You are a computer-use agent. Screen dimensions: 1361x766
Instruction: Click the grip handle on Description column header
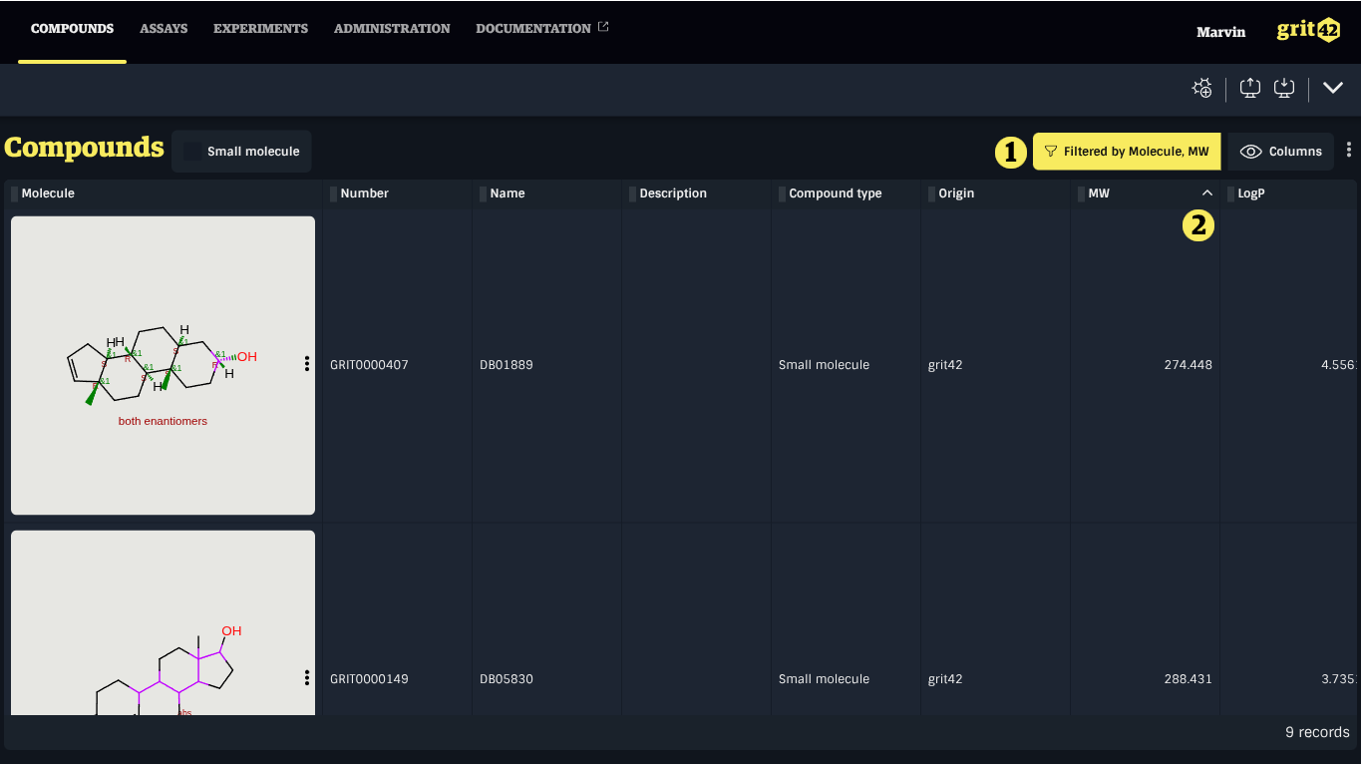tap(633, 193)
